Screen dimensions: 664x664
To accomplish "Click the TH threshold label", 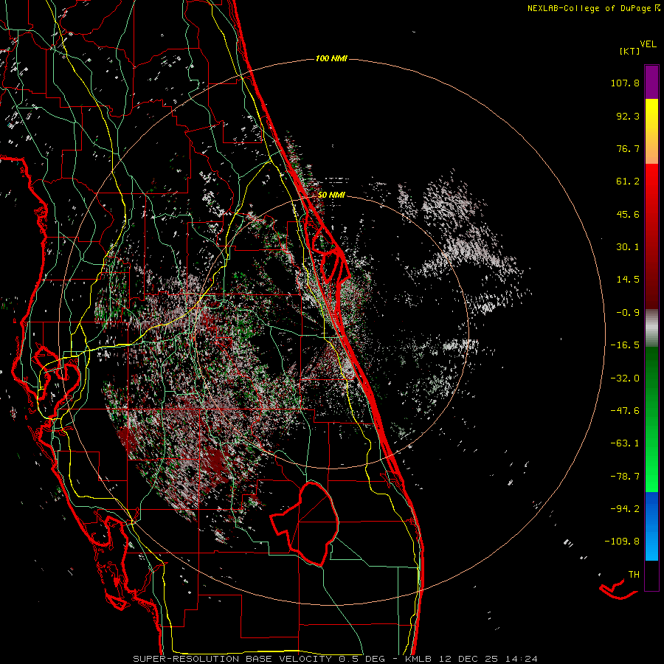I will 634,575.
